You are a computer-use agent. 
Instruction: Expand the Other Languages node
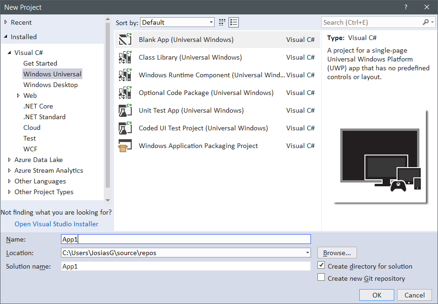[x=9, y=181]
